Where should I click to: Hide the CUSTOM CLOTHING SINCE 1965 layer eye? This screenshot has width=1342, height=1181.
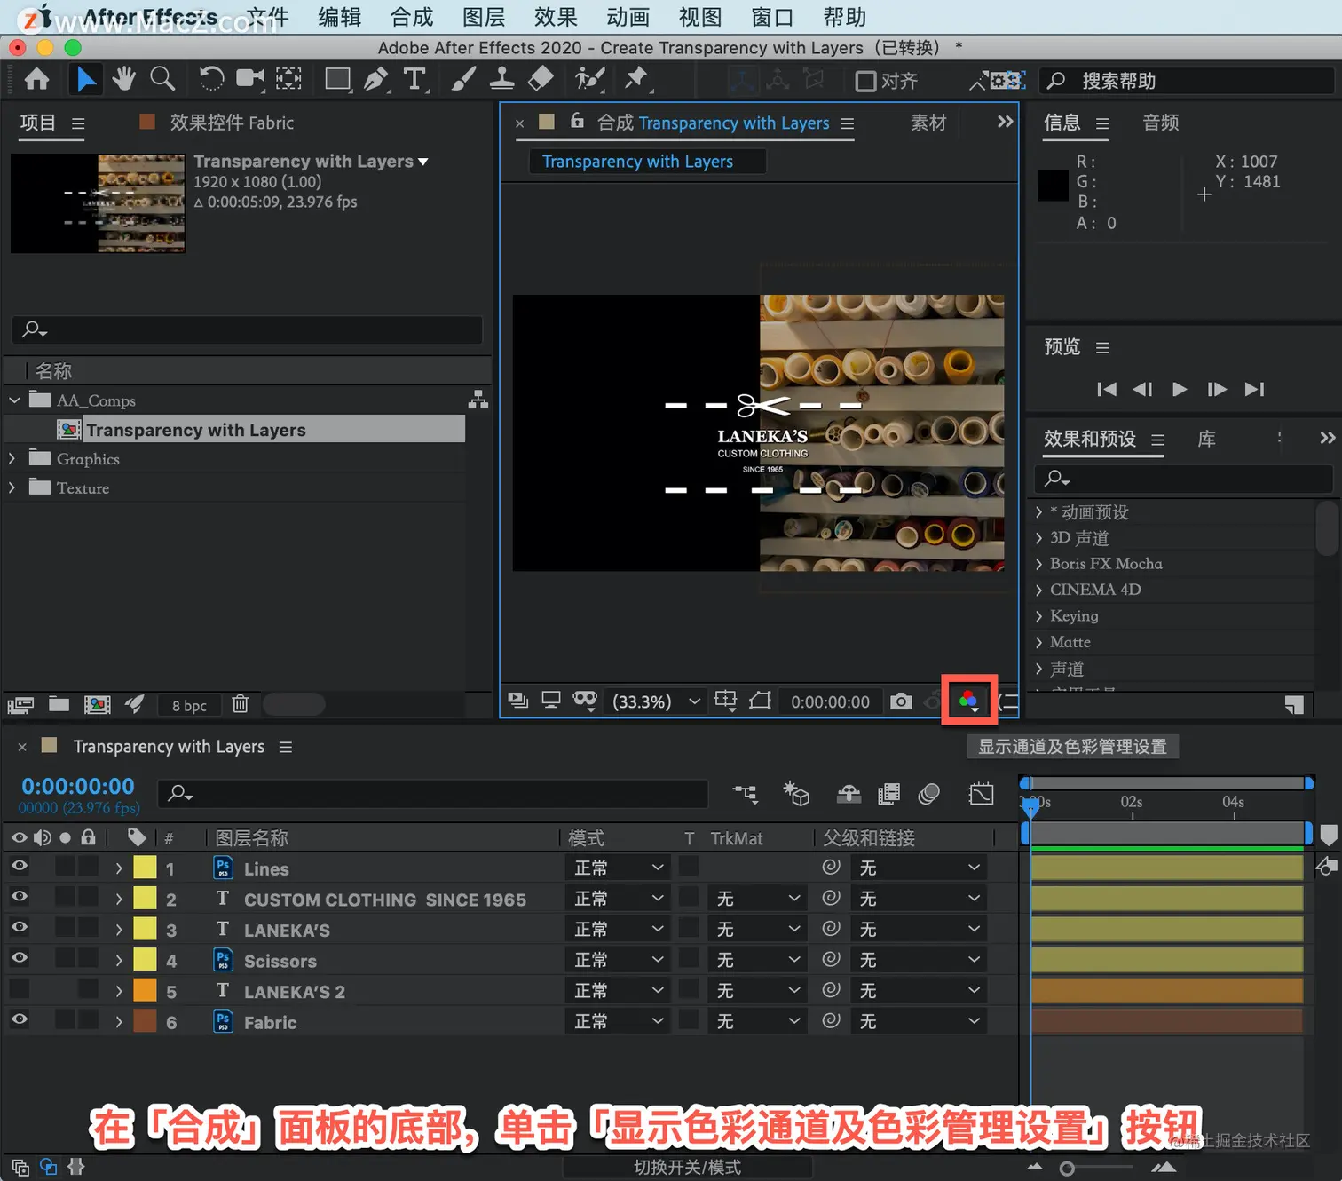click(x=19, y=897)
